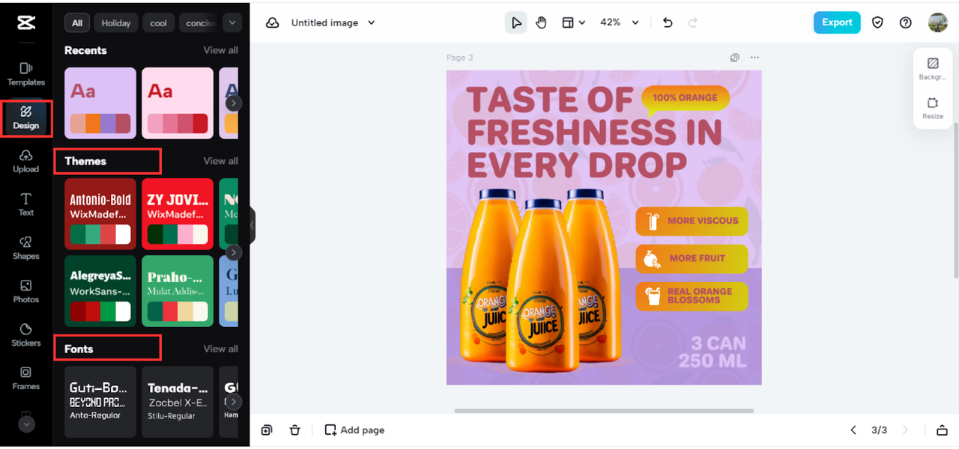View all Themes
959x449 pixels.
[x=220, y=161]
